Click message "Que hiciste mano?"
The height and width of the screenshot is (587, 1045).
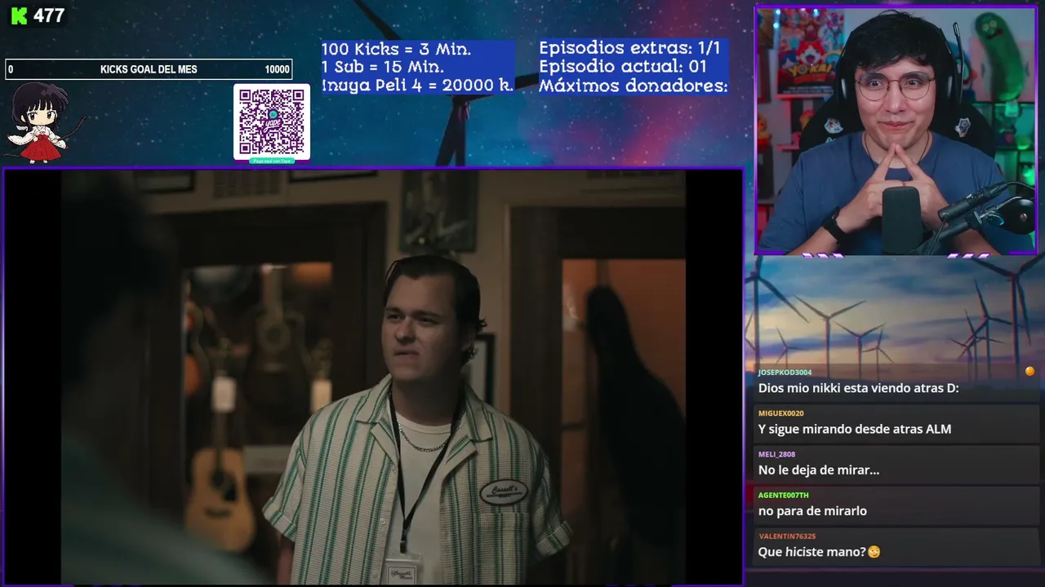812,552
